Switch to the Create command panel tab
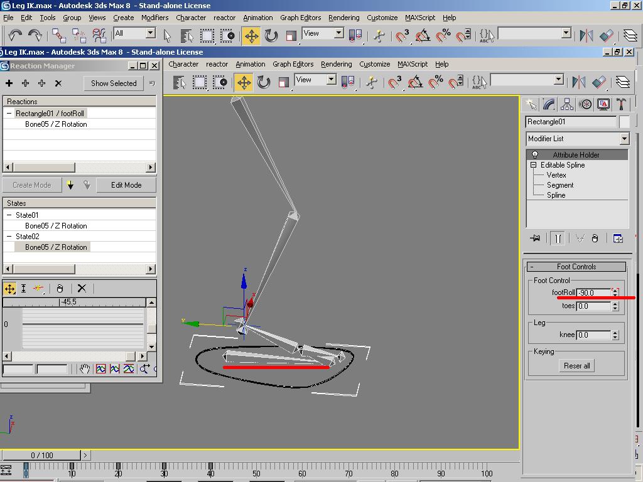 click(x=531, y=105)
